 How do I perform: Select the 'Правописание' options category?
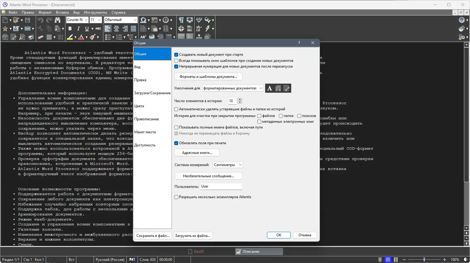click(147, 119)
